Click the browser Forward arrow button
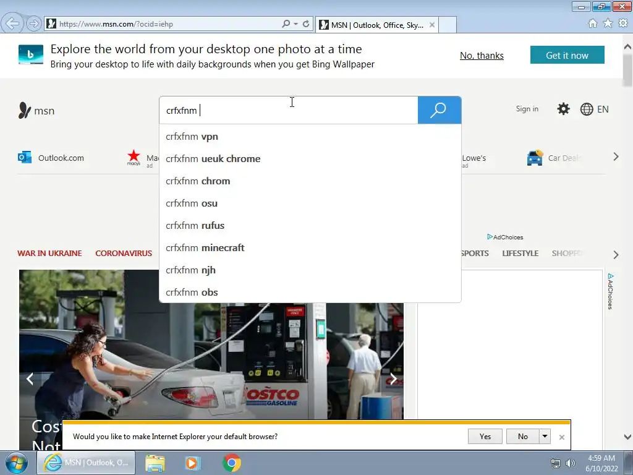Viewport: 633px width, 475px height. click(x=34, y=24)
